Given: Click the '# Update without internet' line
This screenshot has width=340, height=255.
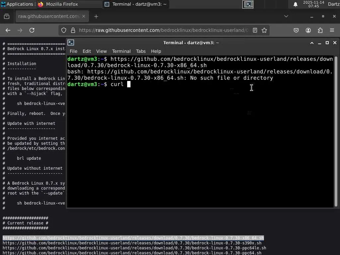Looking at the screenshot, I should point(33,168).
